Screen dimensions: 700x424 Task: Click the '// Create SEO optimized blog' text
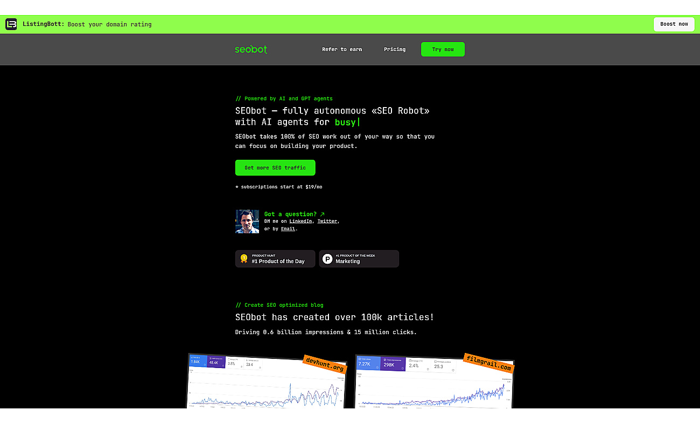pyautogui.click(x=279, y=305)
